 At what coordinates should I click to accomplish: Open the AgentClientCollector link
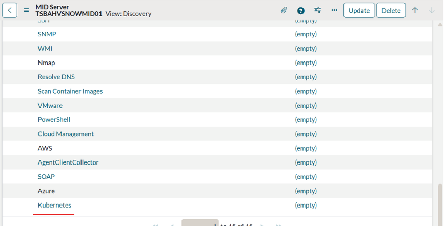(x=68, y=162)
